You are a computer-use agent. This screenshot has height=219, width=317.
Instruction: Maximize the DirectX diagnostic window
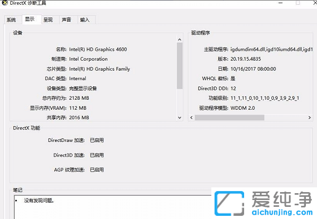[x=298, y=3]
